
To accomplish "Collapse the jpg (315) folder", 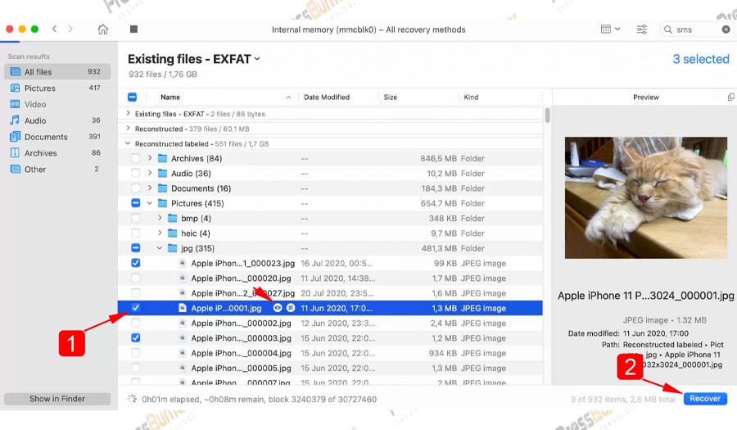I will tap(160, 248).
